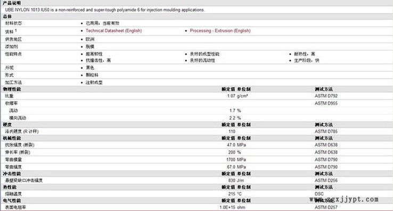Click the 830 J/m impact strength value
The height and width of the screenshot is (211, 393).
pyautogui.click(x=236, y=181)
